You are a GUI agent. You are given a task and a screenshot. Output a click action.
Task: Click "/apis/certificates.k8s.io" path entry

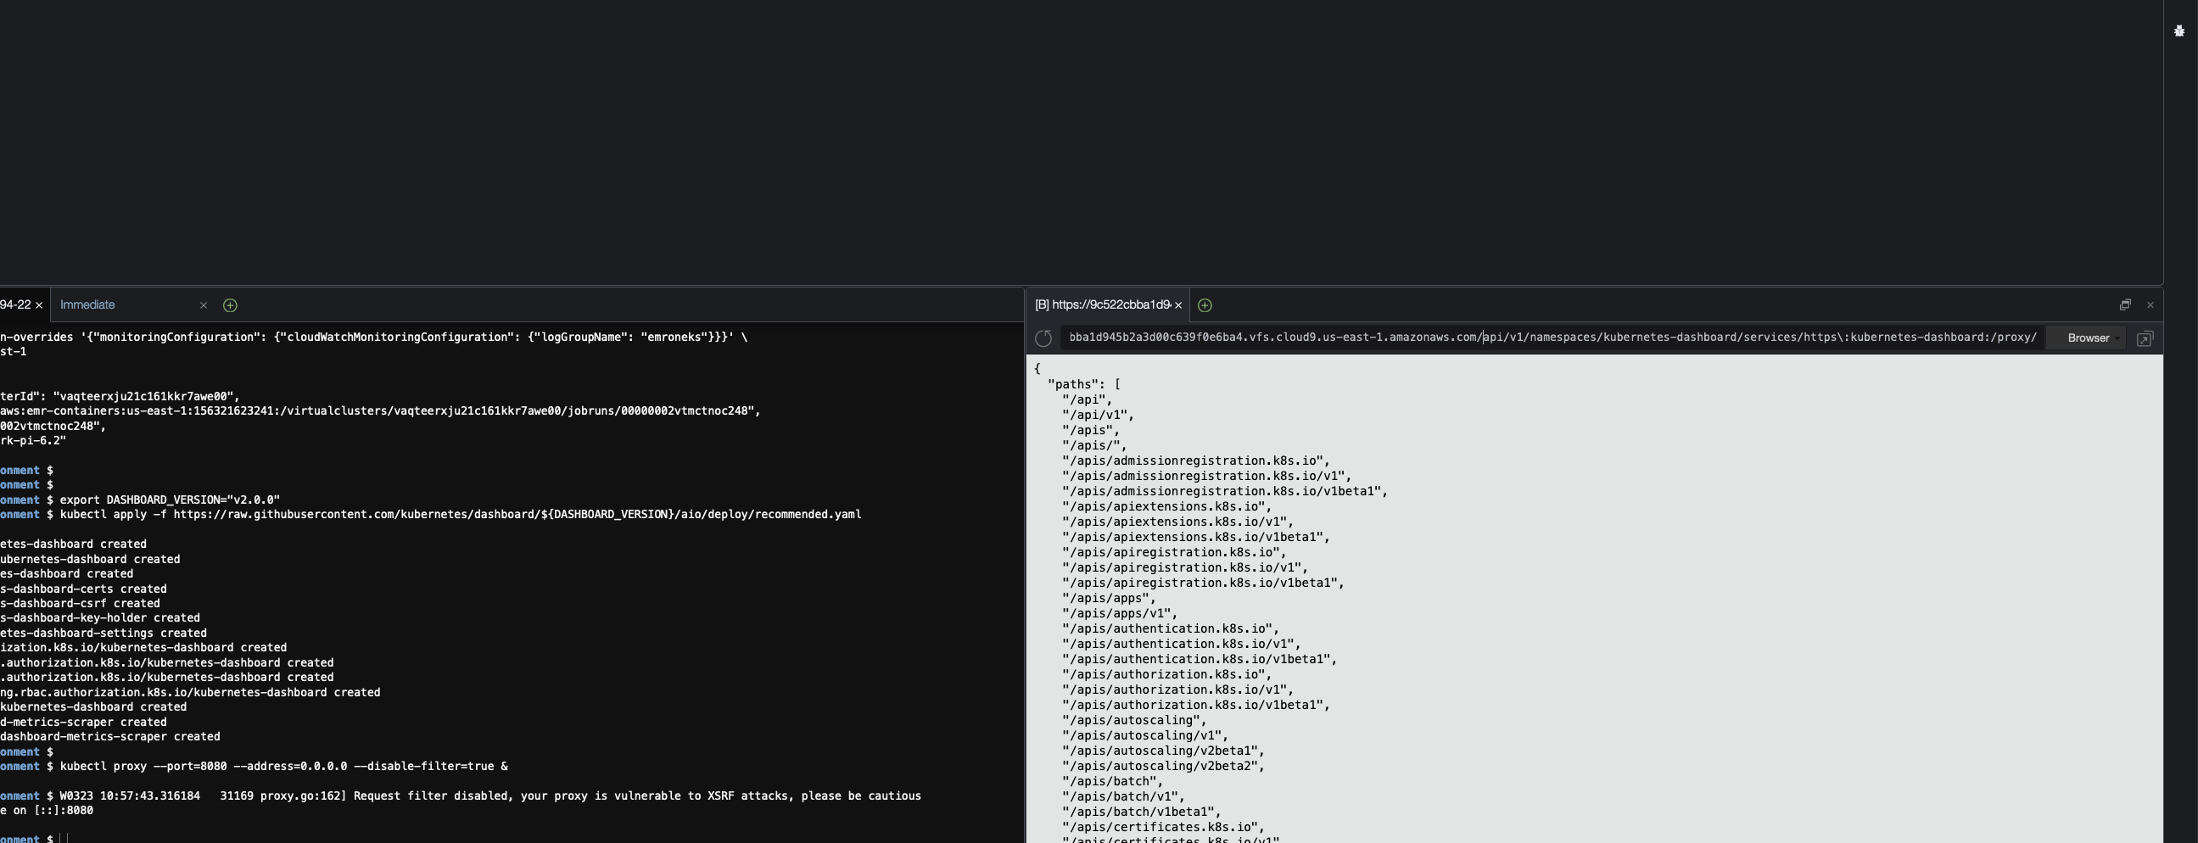[x=1163, y=828]
